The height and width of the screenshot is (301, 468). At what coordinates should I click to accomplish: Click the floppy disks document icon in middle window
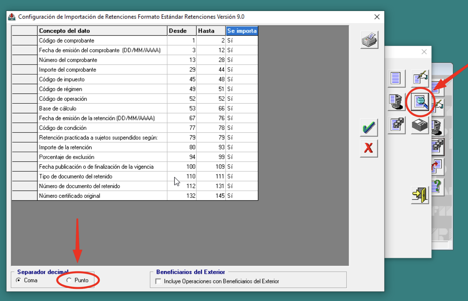(x=396, y=125)
